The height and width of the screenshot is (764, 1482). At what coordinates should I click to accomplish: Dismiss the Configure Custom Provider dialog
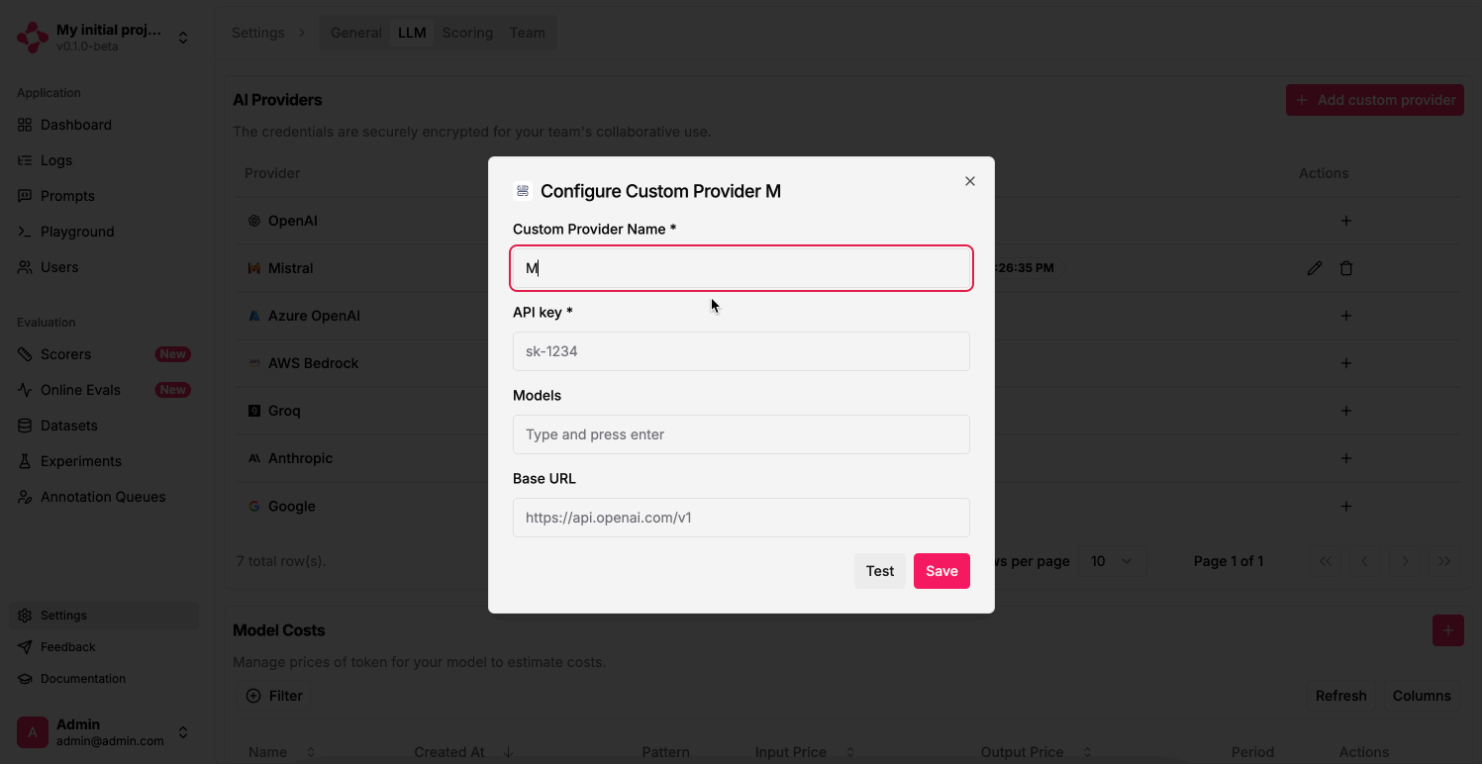pyautogui.click(x=969, y=181)
